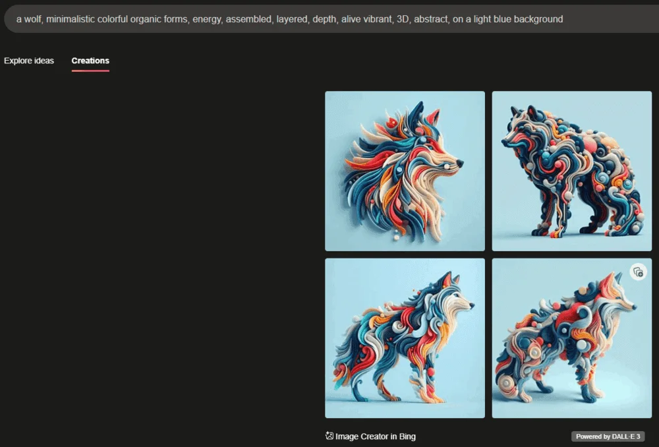This screenshot has height=447, width=659.
Task: View the bottom-left standing wolf image
Action: click(x=405, y=338)
